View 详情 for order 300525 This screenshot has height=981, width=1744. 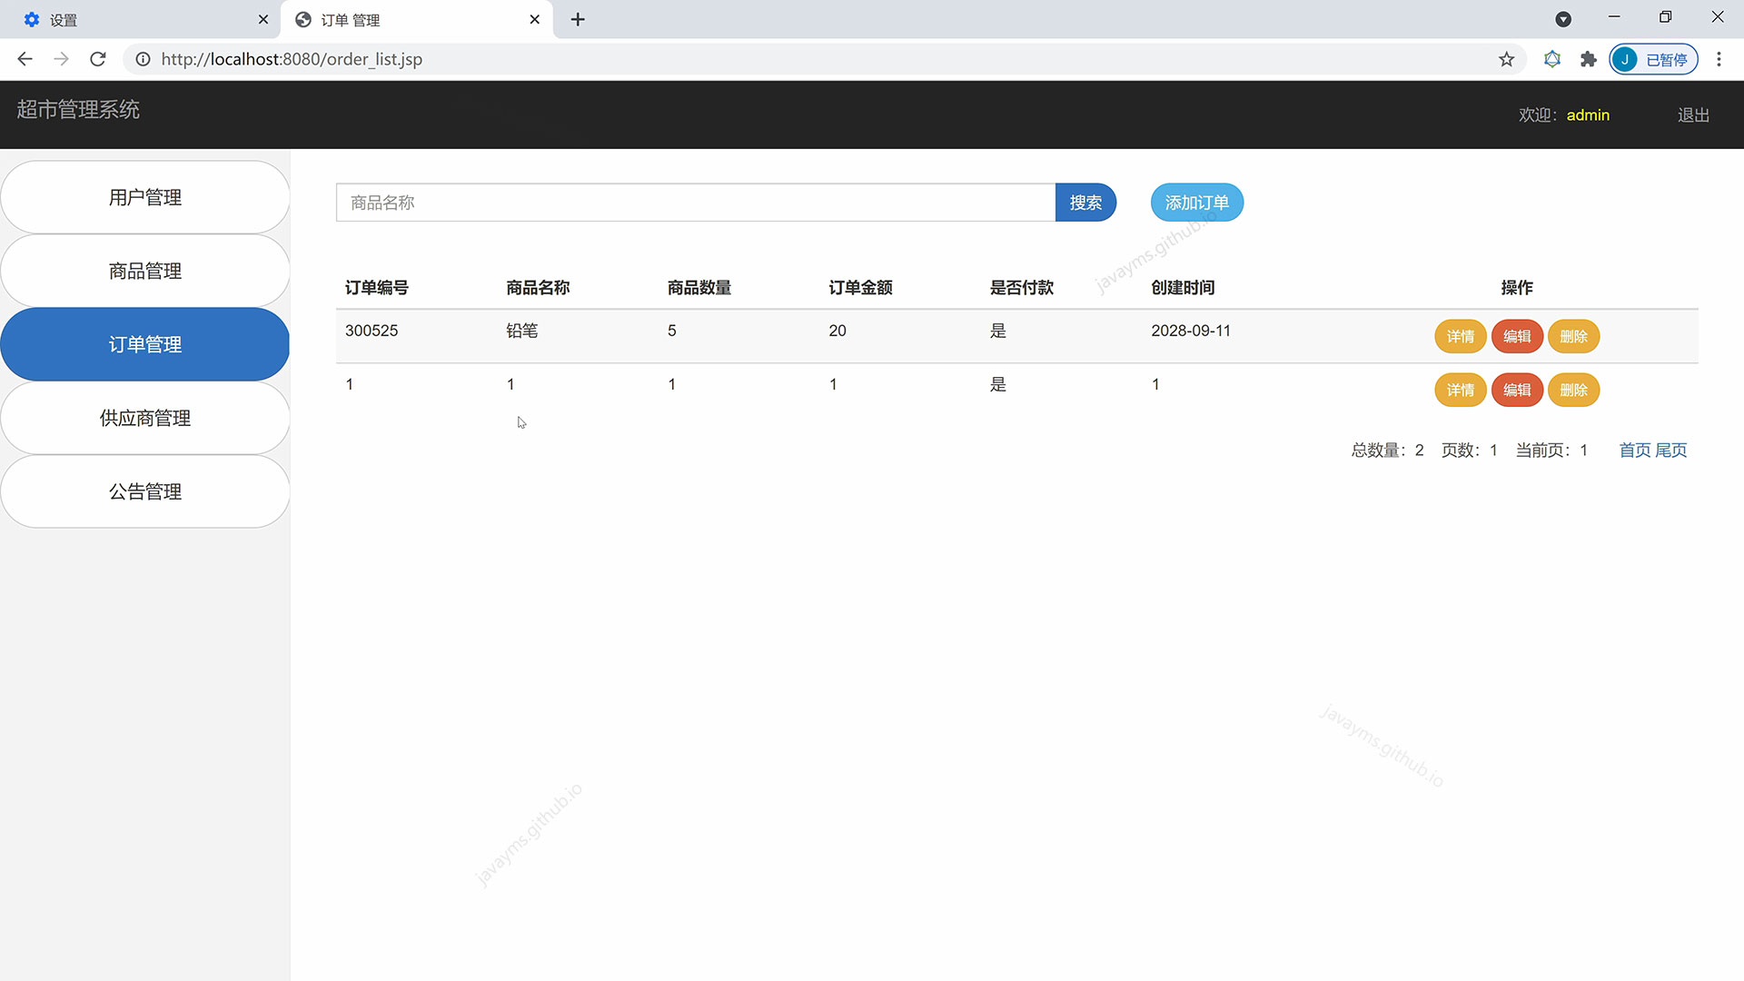click(x=1460, y=336)
